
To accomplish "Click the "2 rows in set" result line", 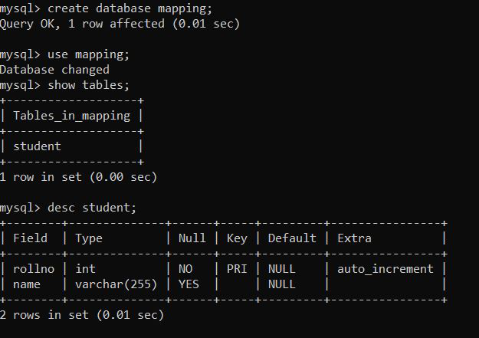I will [81, 314].
